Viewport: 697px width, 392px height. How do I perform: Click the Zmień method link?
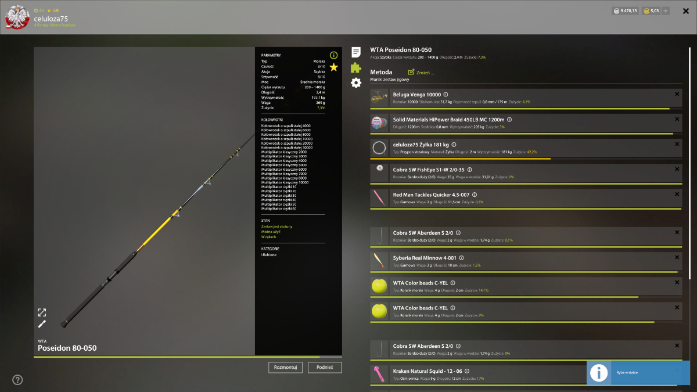coord(421,73)
